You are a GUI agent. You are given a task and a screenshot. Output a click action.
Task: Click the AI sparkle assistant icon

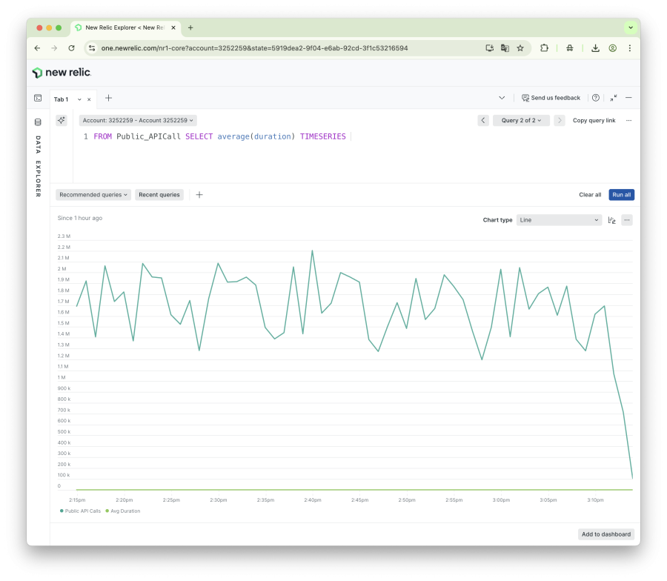(x=62, y=120)
